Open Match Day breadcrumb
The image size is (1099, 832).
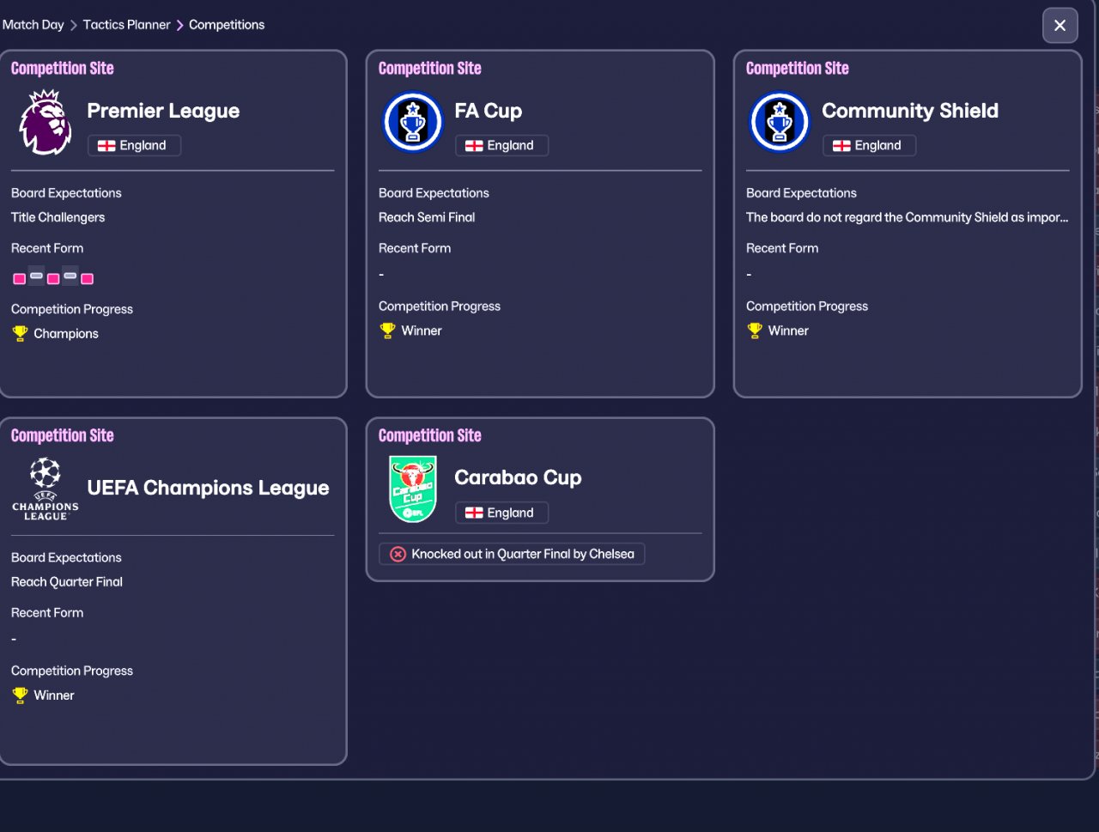pyautogui.click(x=33, y=25)
